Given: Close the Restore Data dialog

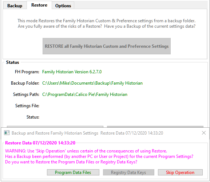Looking at the screenshot, I should coord(204,133).
